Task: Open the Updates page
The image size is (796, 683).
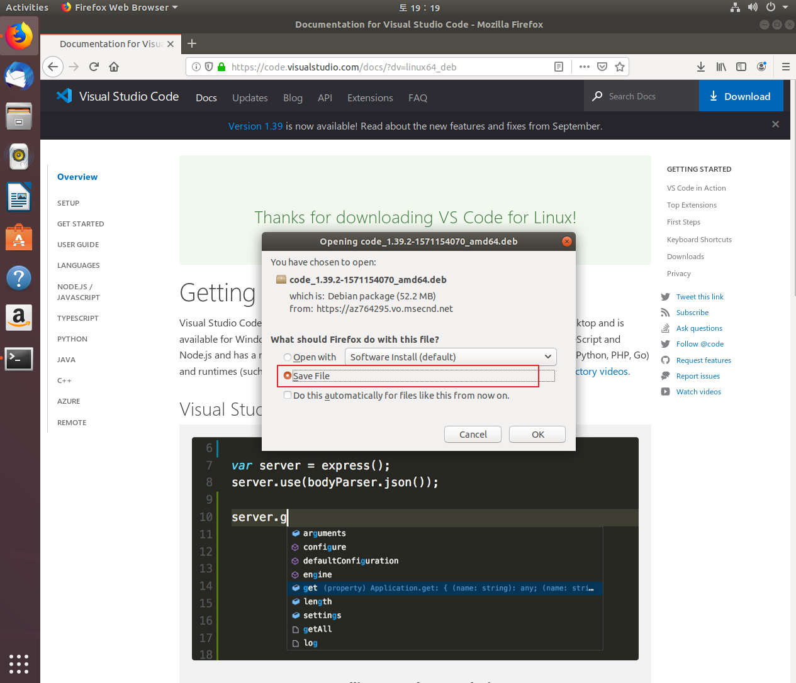Action: (250, 97)
